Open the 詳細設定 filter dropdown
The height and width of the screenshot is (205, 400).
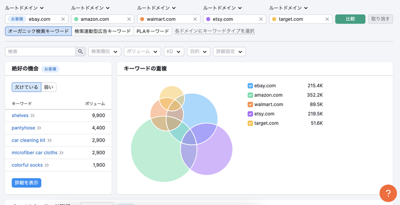[x=229, y=52]
